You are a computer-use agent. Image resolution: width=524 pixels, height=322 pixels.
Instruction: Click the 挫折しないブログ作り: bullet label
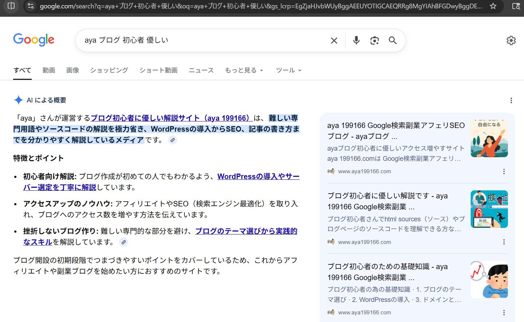(x=61, y=231)
